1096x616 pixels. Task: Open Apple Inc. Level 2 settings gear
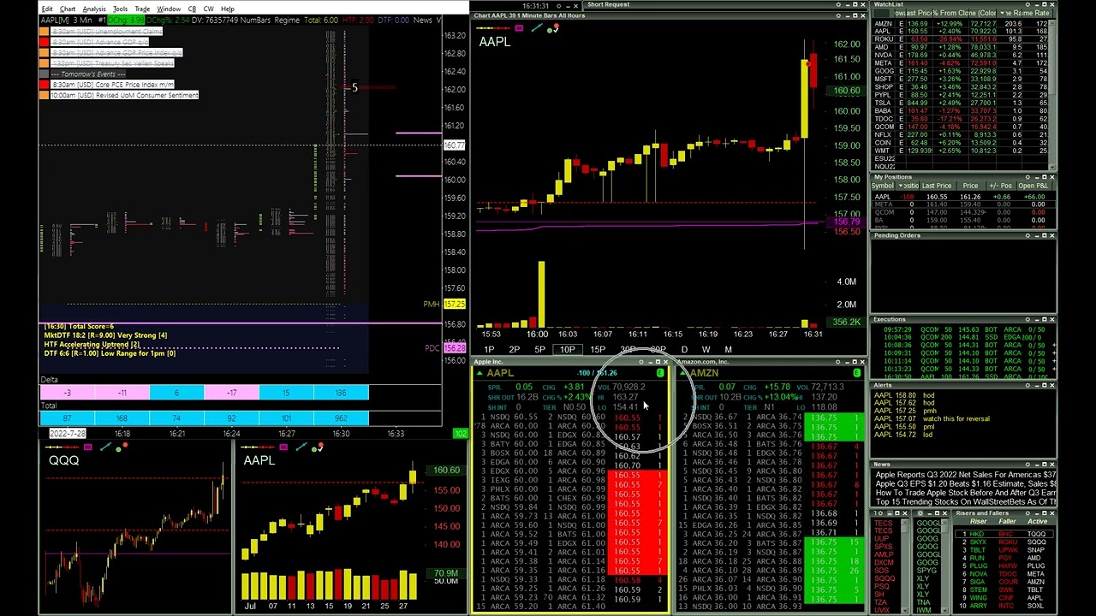pyautogui.click(x=641, y=362)
